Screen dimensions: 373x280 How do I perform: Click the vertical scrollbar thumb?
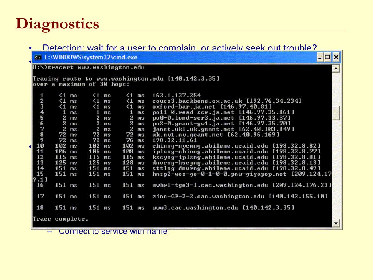pos(335,113)
